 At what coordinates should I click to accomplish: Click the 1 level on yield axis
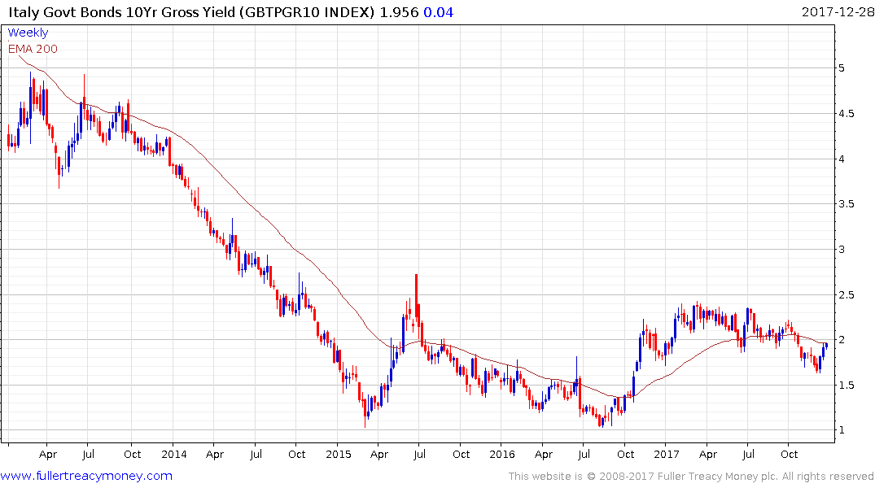pyautogui.click(x=842, y=430)
